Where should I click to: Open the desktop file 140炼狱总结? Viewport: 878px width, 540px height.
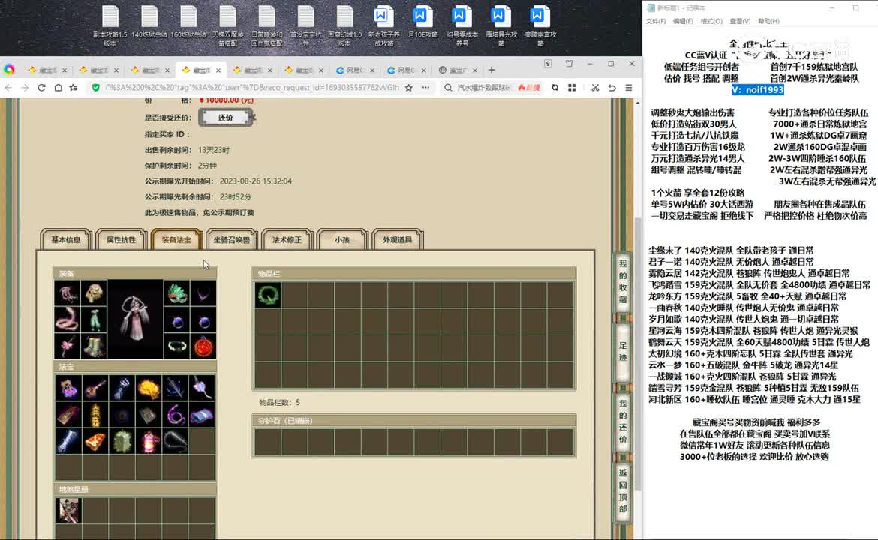[x=149, y=23]
